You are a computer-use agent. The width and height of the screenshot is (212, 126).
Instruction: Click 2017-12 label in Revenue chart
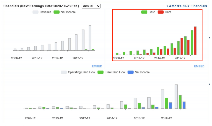[78, 58]
